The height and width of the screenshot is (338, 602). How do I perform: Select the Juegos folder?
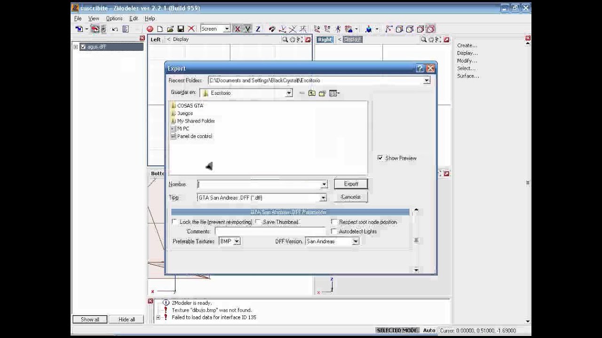point(182,113)
